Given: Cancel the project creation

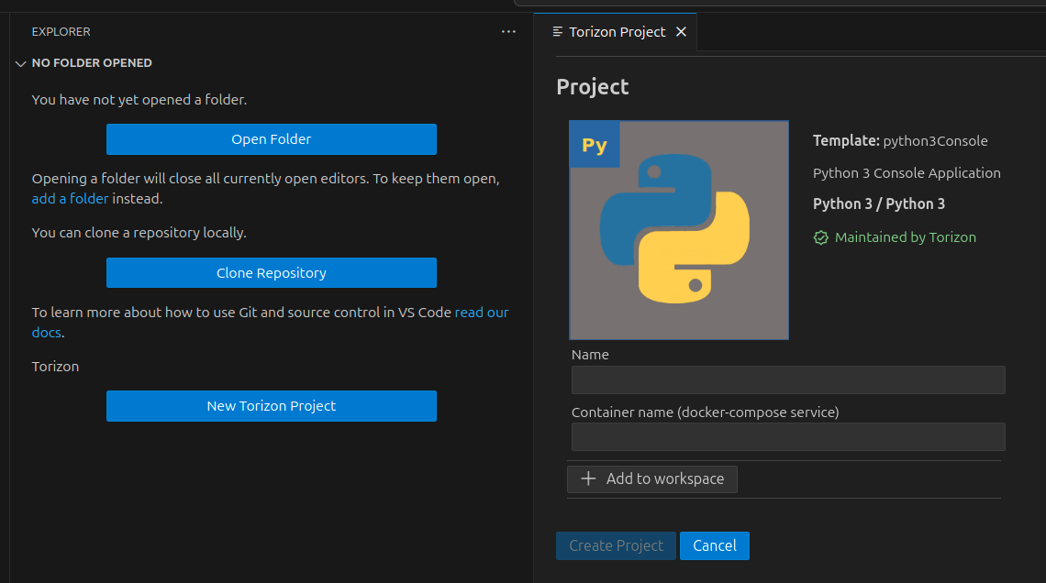Looking at the screenshot, I should (714, 545).
